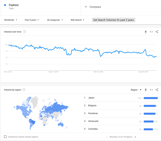Open the Web Search type dropdown
Viewport: 161px width, 141px height.
click(x=77, y=20)
